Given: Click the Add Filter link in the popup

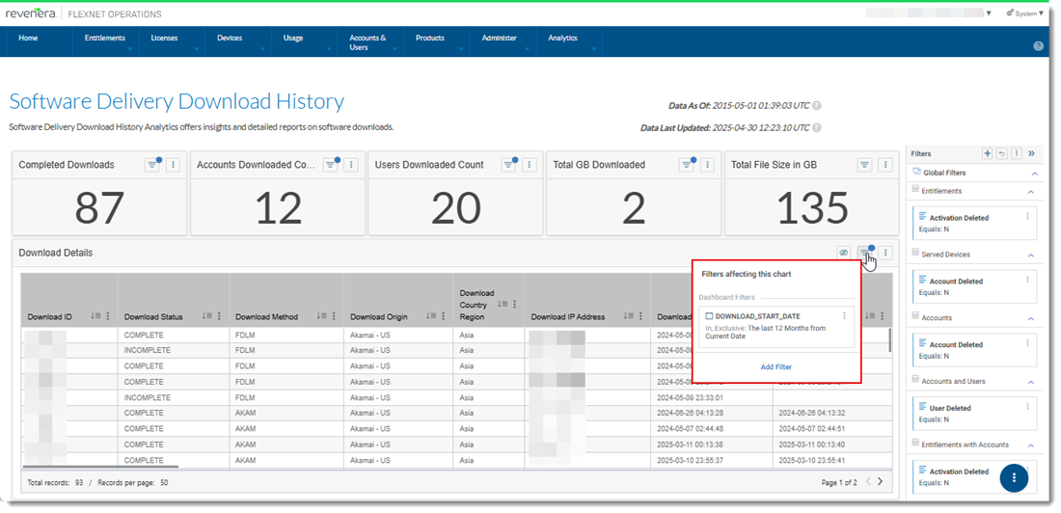Looking at the screenshot, I should pos(775,367).
